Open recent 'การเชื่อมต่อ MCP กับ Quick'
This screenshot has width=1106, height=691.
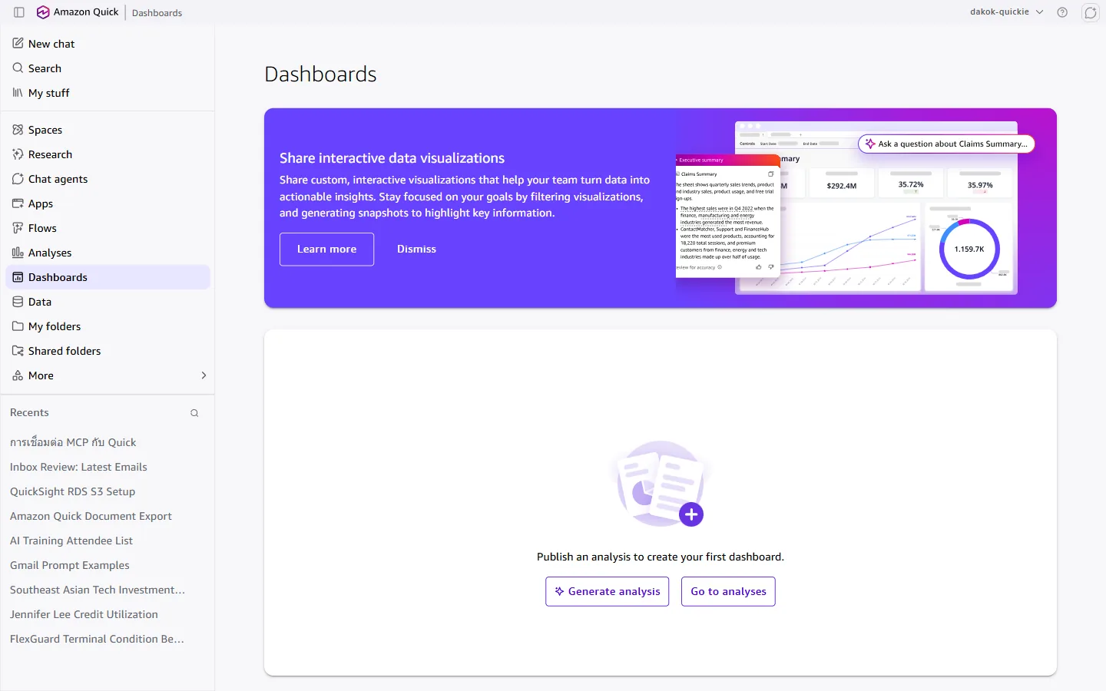[73, 442]
